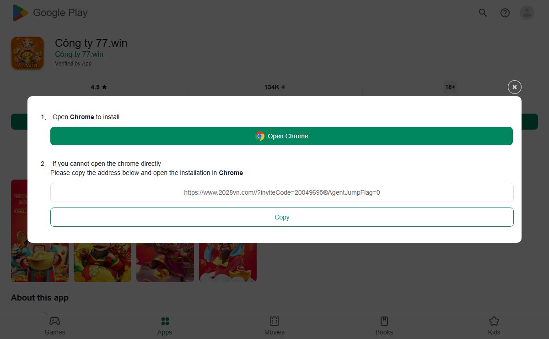Click the About this app heading
Image resolution: width=549 pixels, height=339 pixels.
40,298
